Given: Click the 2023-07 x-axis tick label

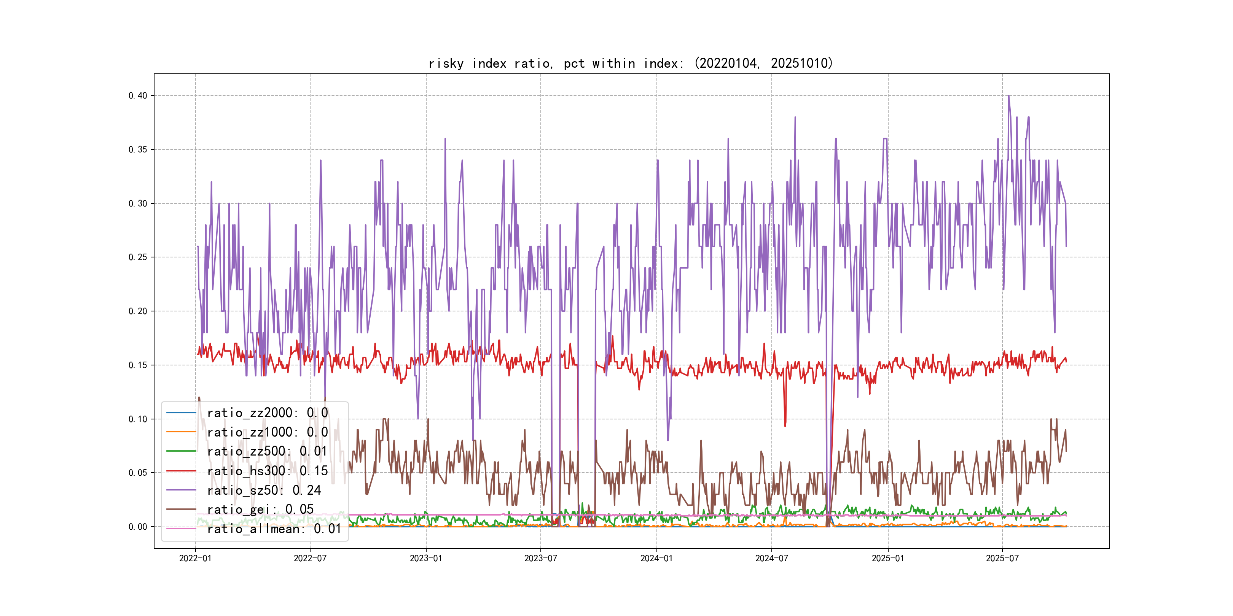Looking at the screenshot, I should coord(540,558).
